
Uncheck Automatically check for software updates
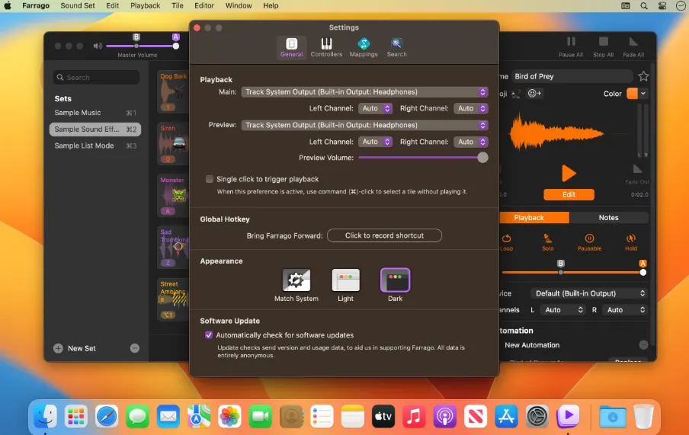(x=209, y=334)
